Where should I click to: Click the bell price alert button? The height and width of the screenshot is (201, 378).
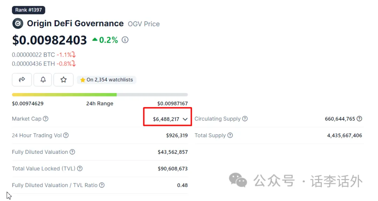click(43, 80)
